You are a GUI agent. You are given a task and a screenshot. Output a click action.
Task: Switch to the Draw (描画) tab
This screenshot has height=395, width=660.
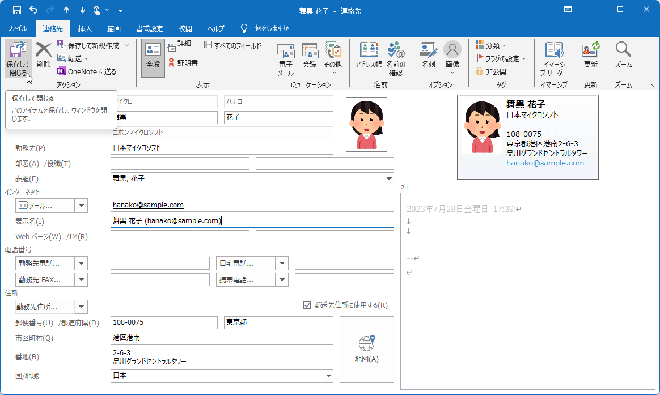(x=113, y=28)
